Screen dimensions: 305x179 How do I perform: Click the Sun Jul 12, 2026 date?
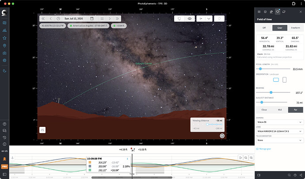(x=74, y=19)
